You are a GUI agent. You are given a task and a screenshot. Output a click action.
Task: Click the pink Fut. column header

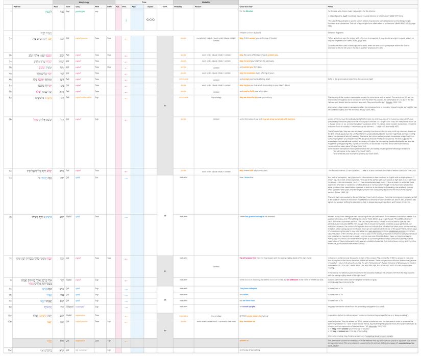118,7
